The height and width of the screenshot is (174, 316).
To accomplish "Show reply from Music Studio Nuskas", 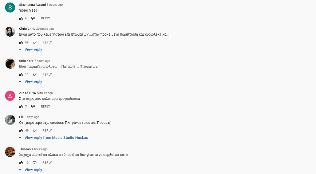I will [x=56, y=138].
